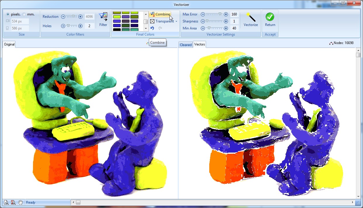
Task: Click the Min Area value field
Action: point(234,28)
